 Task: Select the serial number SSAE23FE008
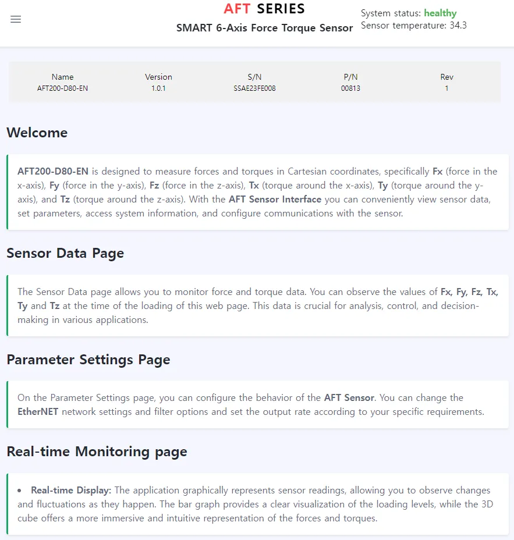click(x=254, y=88)
